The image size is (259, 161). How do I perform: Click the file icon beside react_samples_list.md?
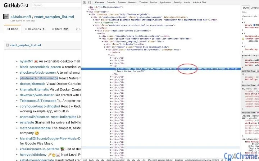(x=8, y=45)
